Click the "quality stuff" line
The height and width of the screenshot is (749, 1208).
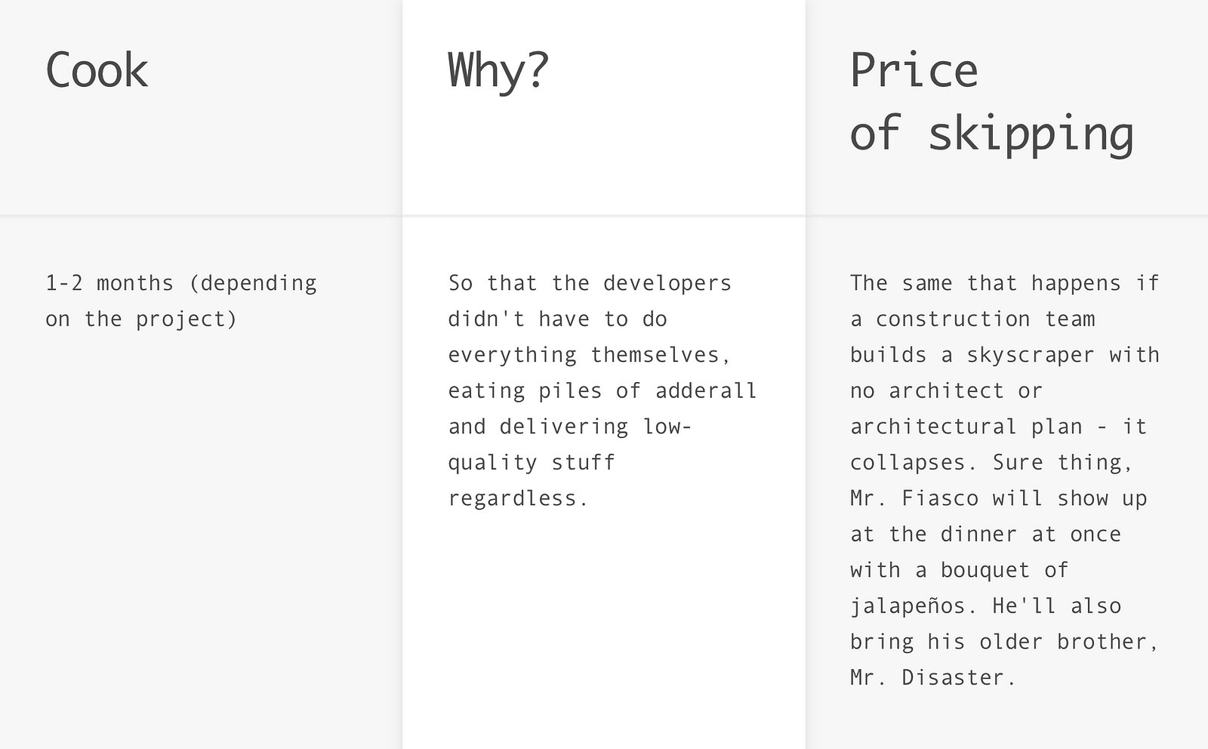(x=532, y=462)
